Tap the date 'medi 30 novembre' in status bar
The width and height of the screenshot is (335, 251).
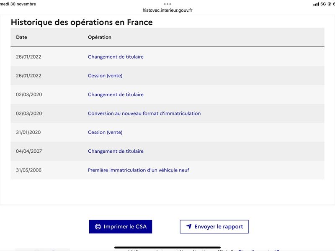tap(18, 4)
